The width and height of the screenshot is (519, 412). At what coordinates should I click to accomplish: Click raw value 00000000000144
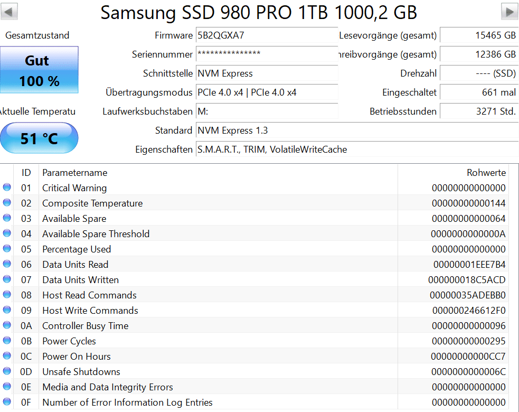point(469,203)
